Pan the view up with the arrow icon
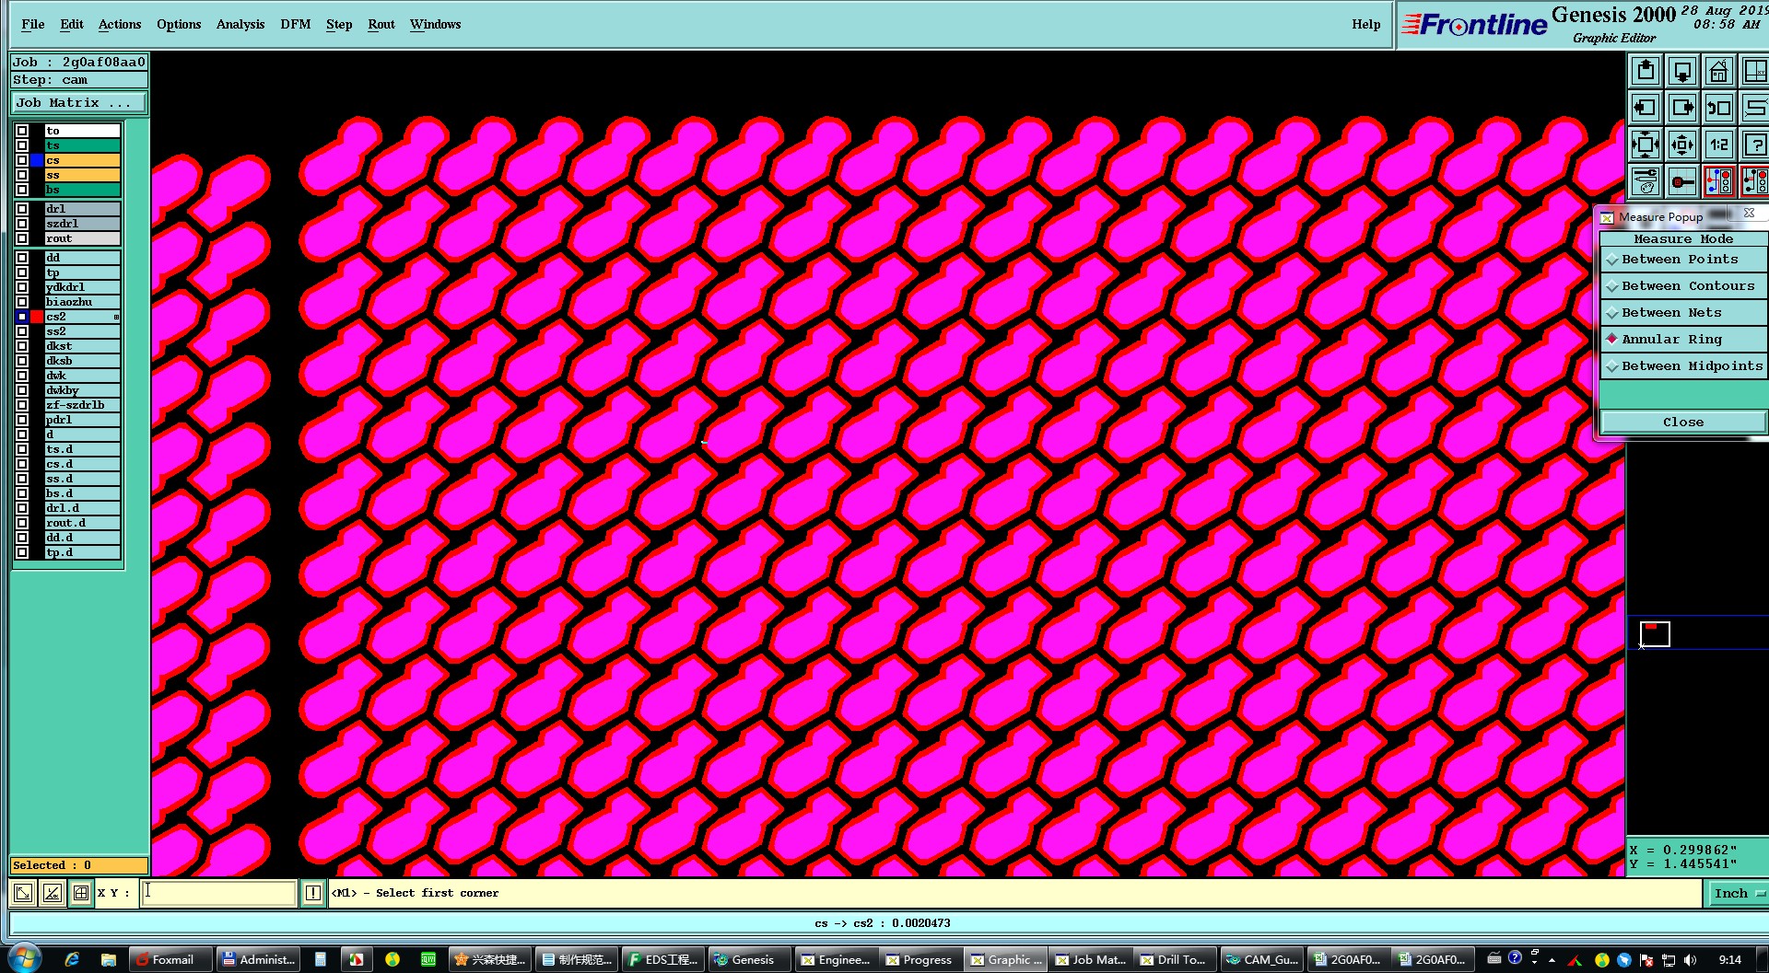Screen dimensions: 1769x973 (x=1646, y=71)
